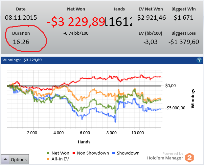This screenshot has height=165, width=204.
Task: Click the Biggest Win header label
Action: [183, 9]
